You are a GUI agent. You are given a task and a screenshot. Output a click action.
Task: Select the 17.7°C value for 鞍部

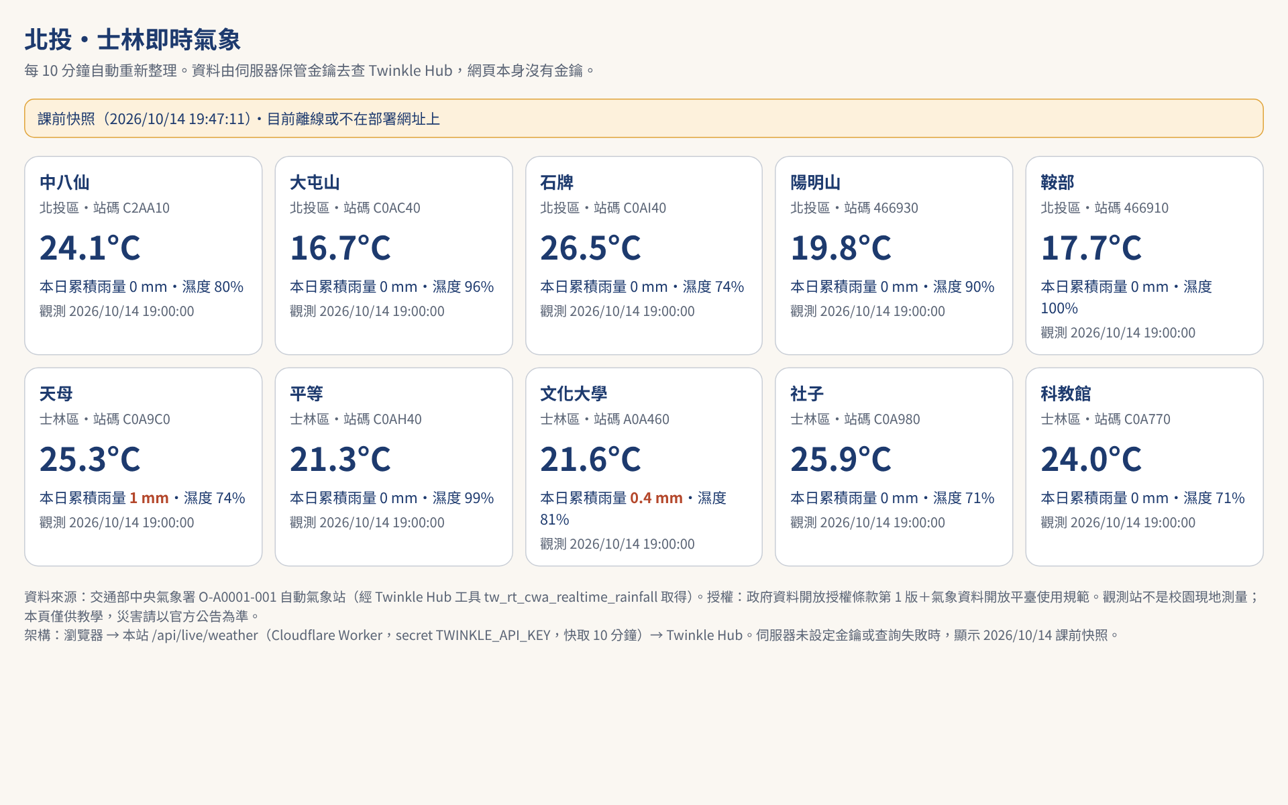[1091, 248]
